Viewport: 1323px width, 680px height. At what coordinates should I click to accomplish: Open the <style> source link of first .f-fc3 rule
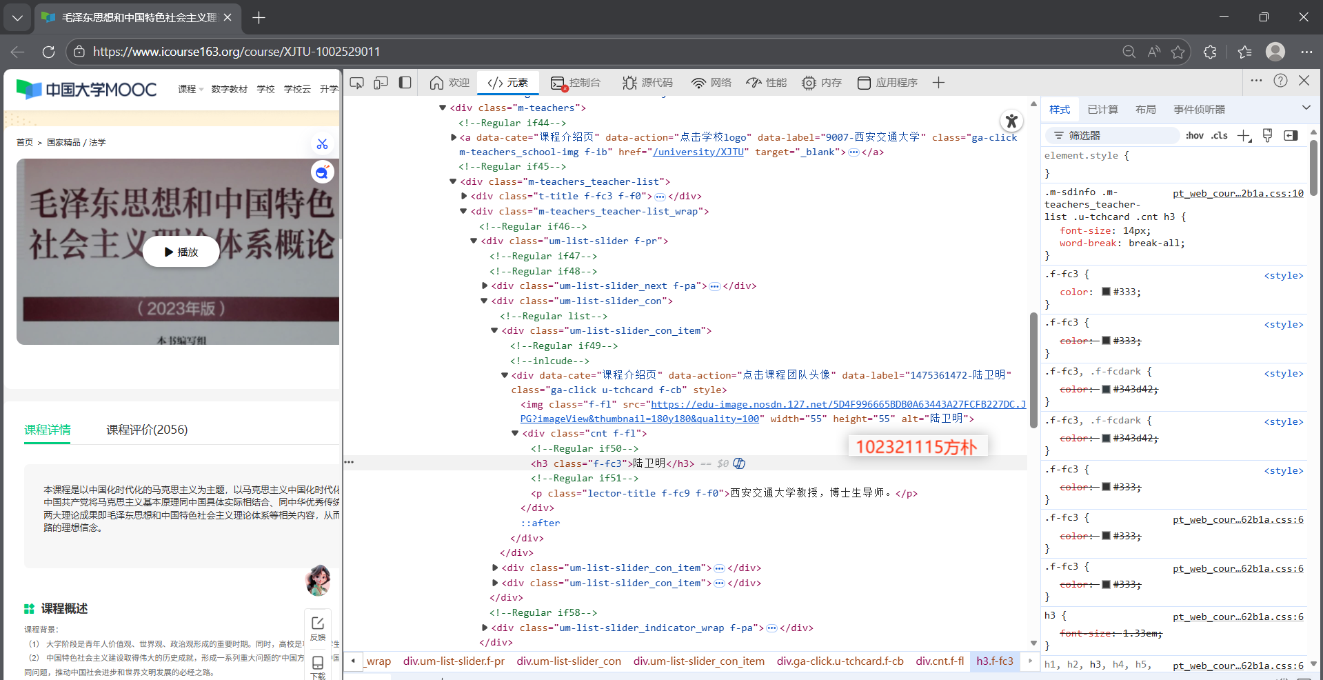(x=1284, y=275)
